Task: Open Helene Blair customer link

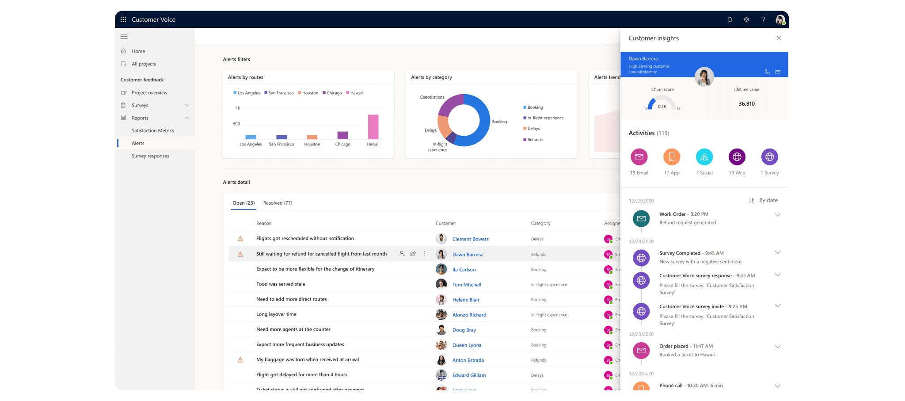Action: 466,300
